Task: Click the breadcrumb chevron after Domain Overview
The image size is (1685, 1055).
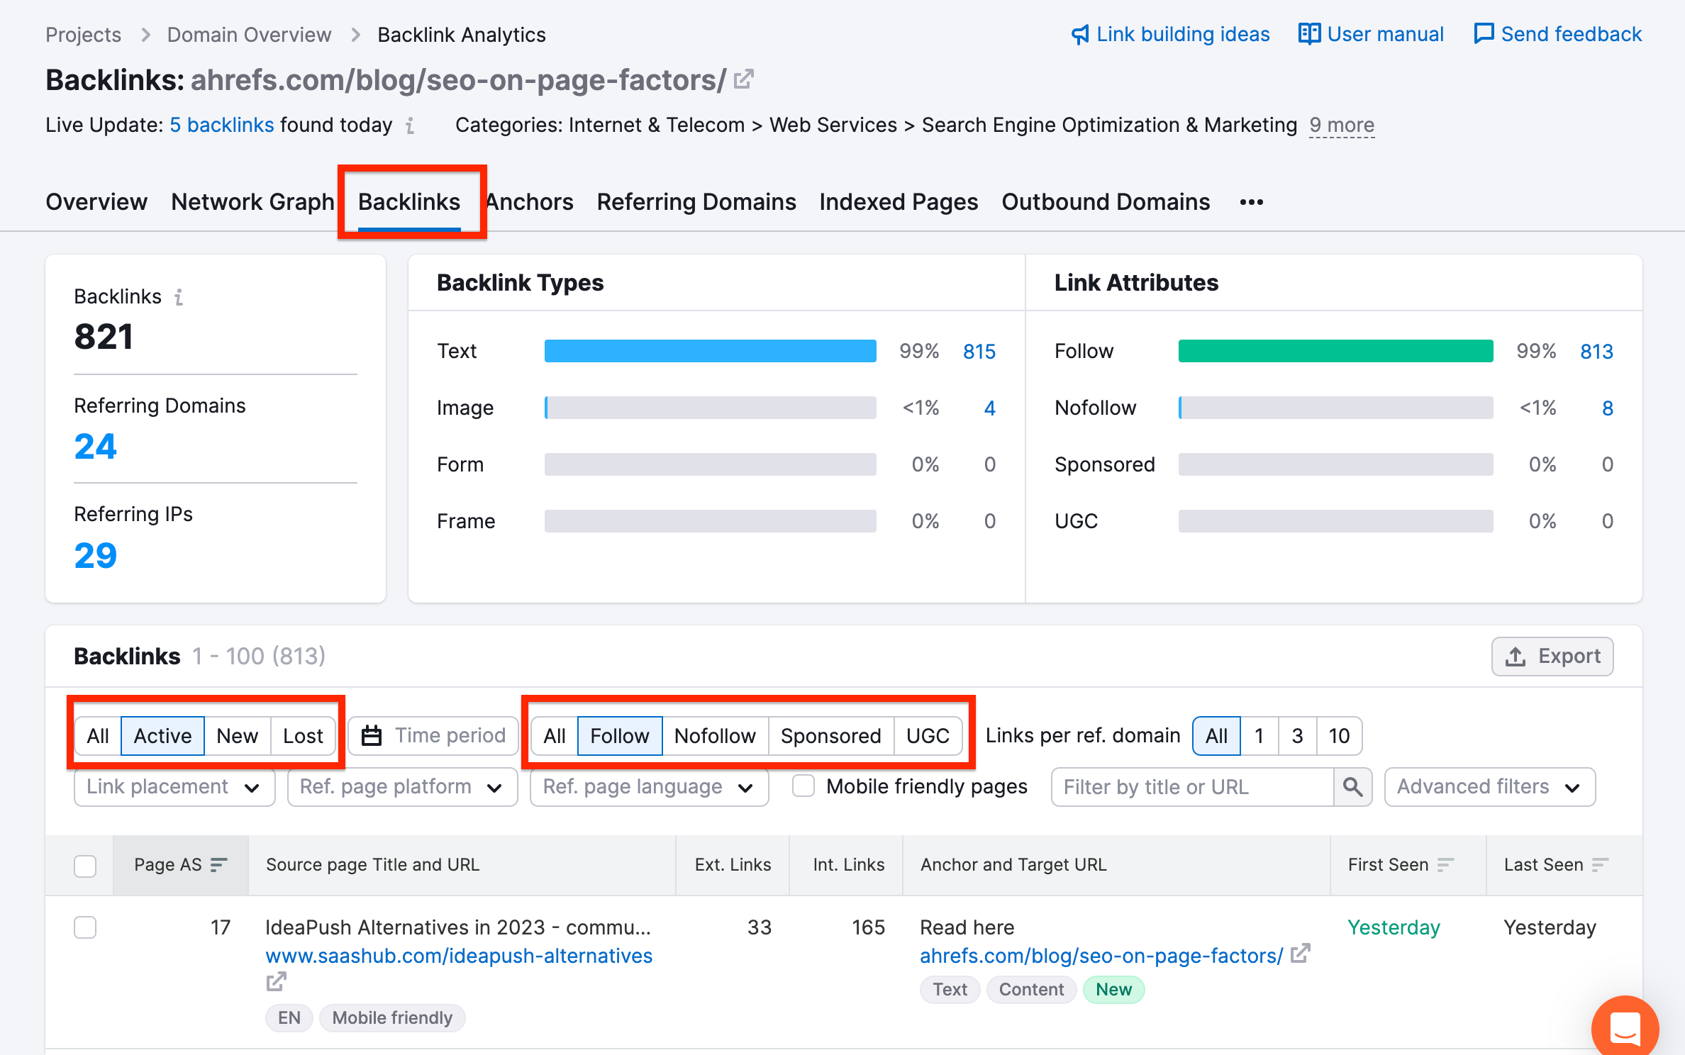Action: pyautogui.click(x=356, y=35)
